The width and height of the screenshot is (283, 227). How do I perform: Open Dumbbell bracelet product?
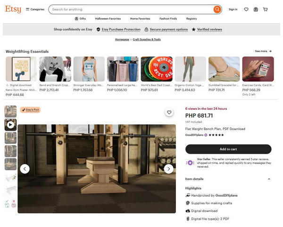coord(224,69)
